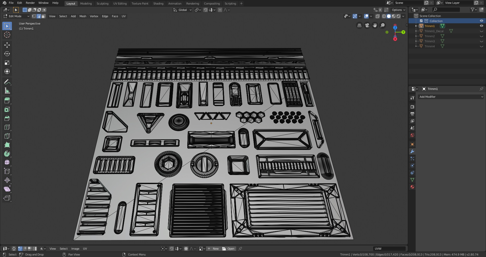
Task: Uncheck the Collection checkbox
Action: 421,21
